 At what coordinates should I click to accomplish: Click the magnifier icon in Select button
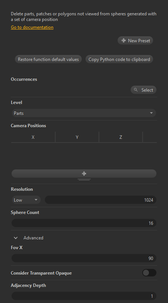click(136, 90)
